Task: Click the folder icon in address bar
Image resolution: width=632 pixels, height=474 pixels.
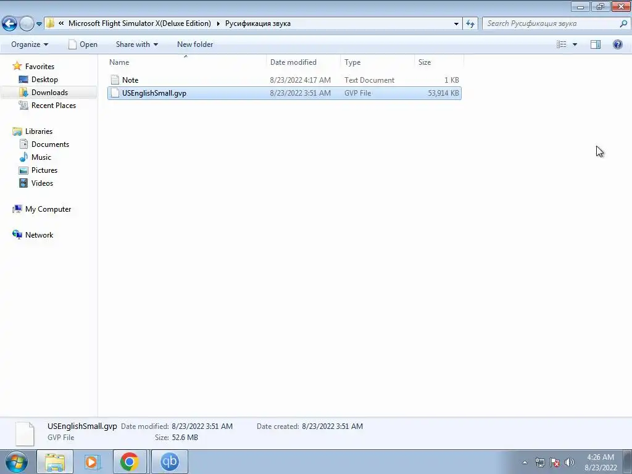Action: coord(50,23)
